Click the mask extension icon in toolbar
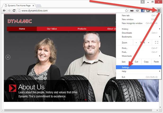The image size is (163, 113). pyautogui.click(x=132, y=11)
